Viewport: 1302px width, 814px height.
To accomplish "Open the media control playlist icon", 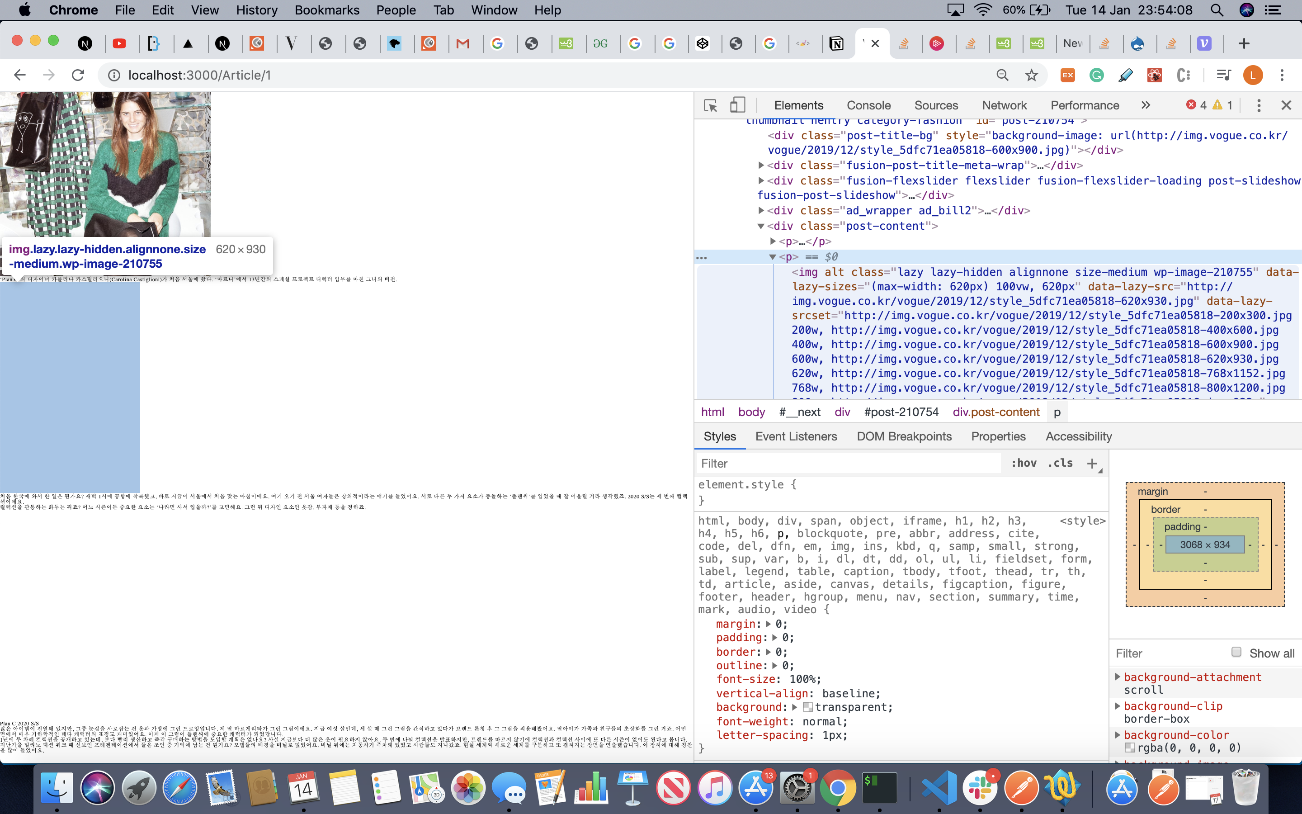I will tap(1223, 75).
